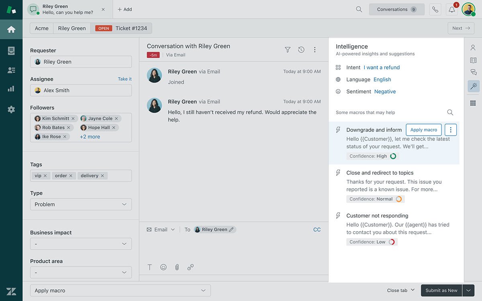Click the conversation filter icon

288,50
